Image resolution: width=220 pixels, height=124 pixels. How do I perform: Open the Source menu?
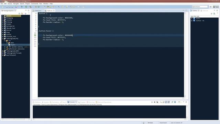click(x=10, y=4)
